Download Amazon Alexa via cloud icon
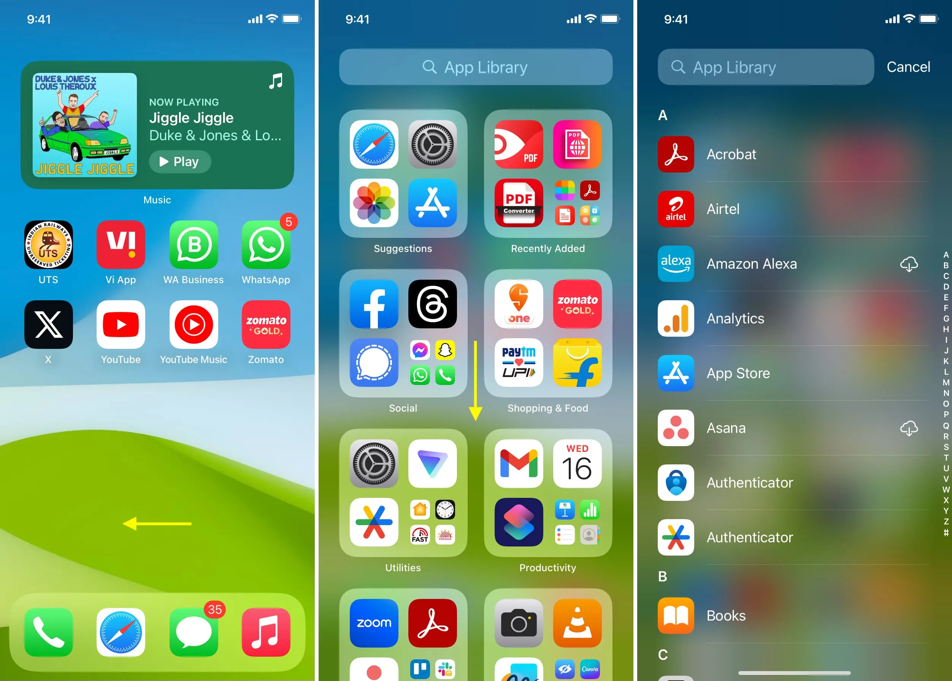The height and width of the screenshot is (681, 952). point(908,264)
